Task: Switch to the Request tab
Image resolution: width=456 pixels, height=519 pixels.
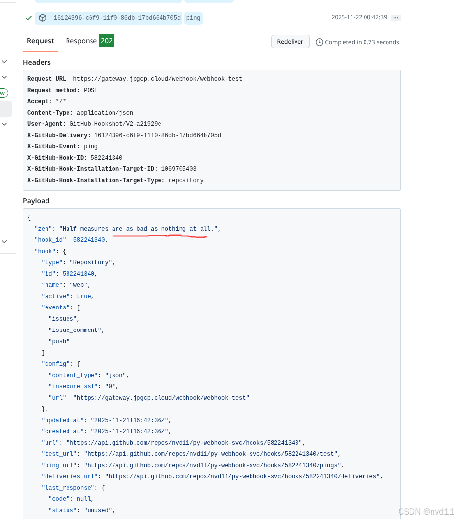Action: pyautogui.click(x=40, y=41)
